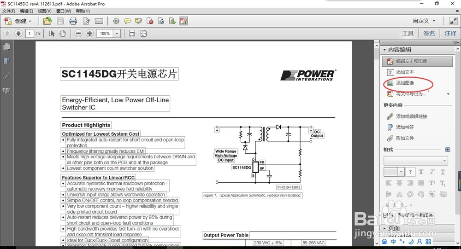Click the bold T format icon
The width and height of the screenshot is (461, 249).
point(421,172)
